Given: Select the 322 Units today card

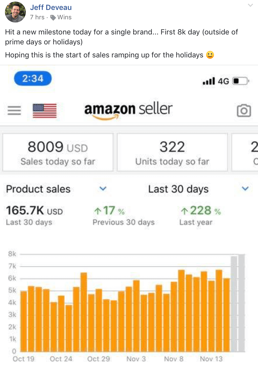Looking at the screenshot, I should [x=172, y=152].
